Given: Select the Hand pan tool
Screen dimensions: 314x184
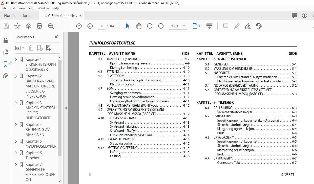Looking at the screenshot, I should pyautogui.click(x=139, y=26).
